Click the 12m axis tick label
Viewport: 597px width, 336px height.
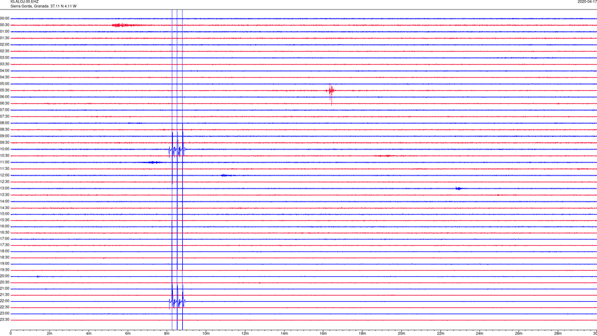pyautogui.click(x=245, y=334)
